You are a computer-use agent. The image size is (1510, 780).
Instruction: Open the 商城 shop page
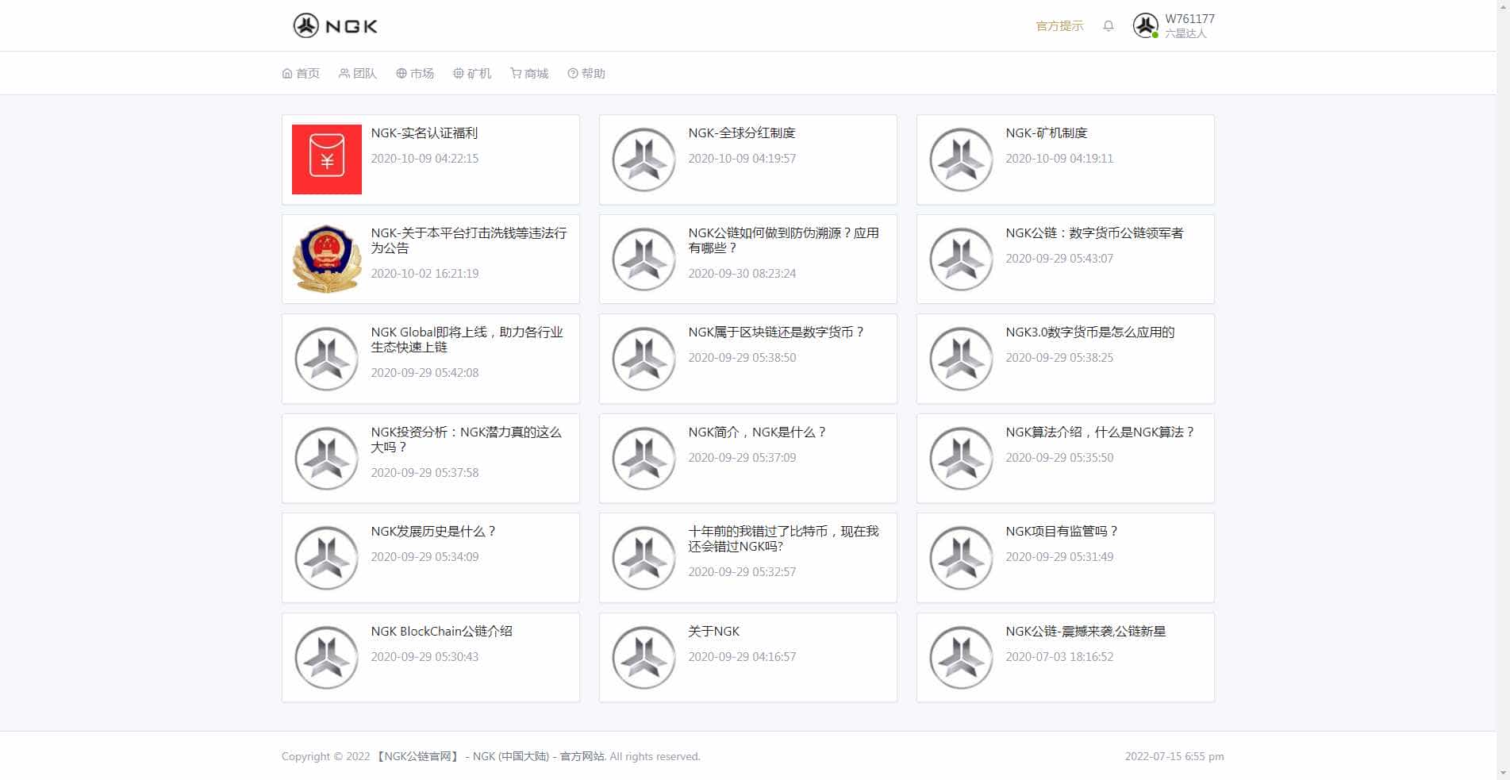click(529, 73)
